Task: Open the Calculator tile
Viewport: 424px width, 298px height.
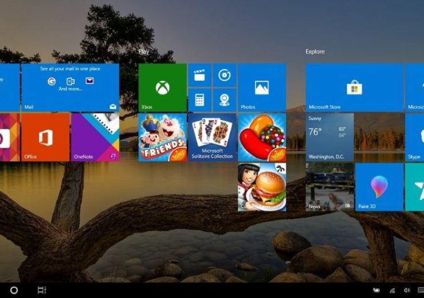Action: 199,100
